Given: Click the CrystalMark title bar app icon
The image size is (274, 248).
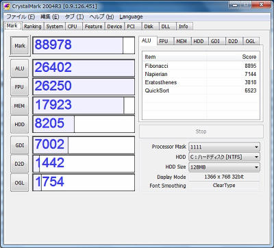Looking at the screenshot, I should [x=7, y=6].
